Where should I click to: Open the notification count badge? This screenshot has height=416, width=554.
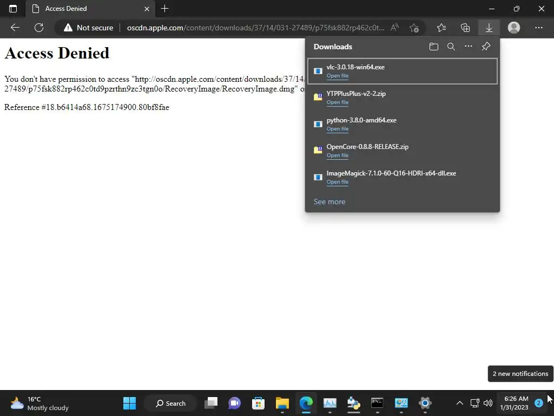coord(538,403)
